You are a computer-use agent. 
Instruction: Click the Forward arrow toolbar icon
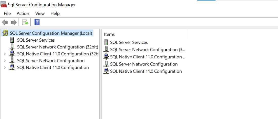tap(13, 22)
